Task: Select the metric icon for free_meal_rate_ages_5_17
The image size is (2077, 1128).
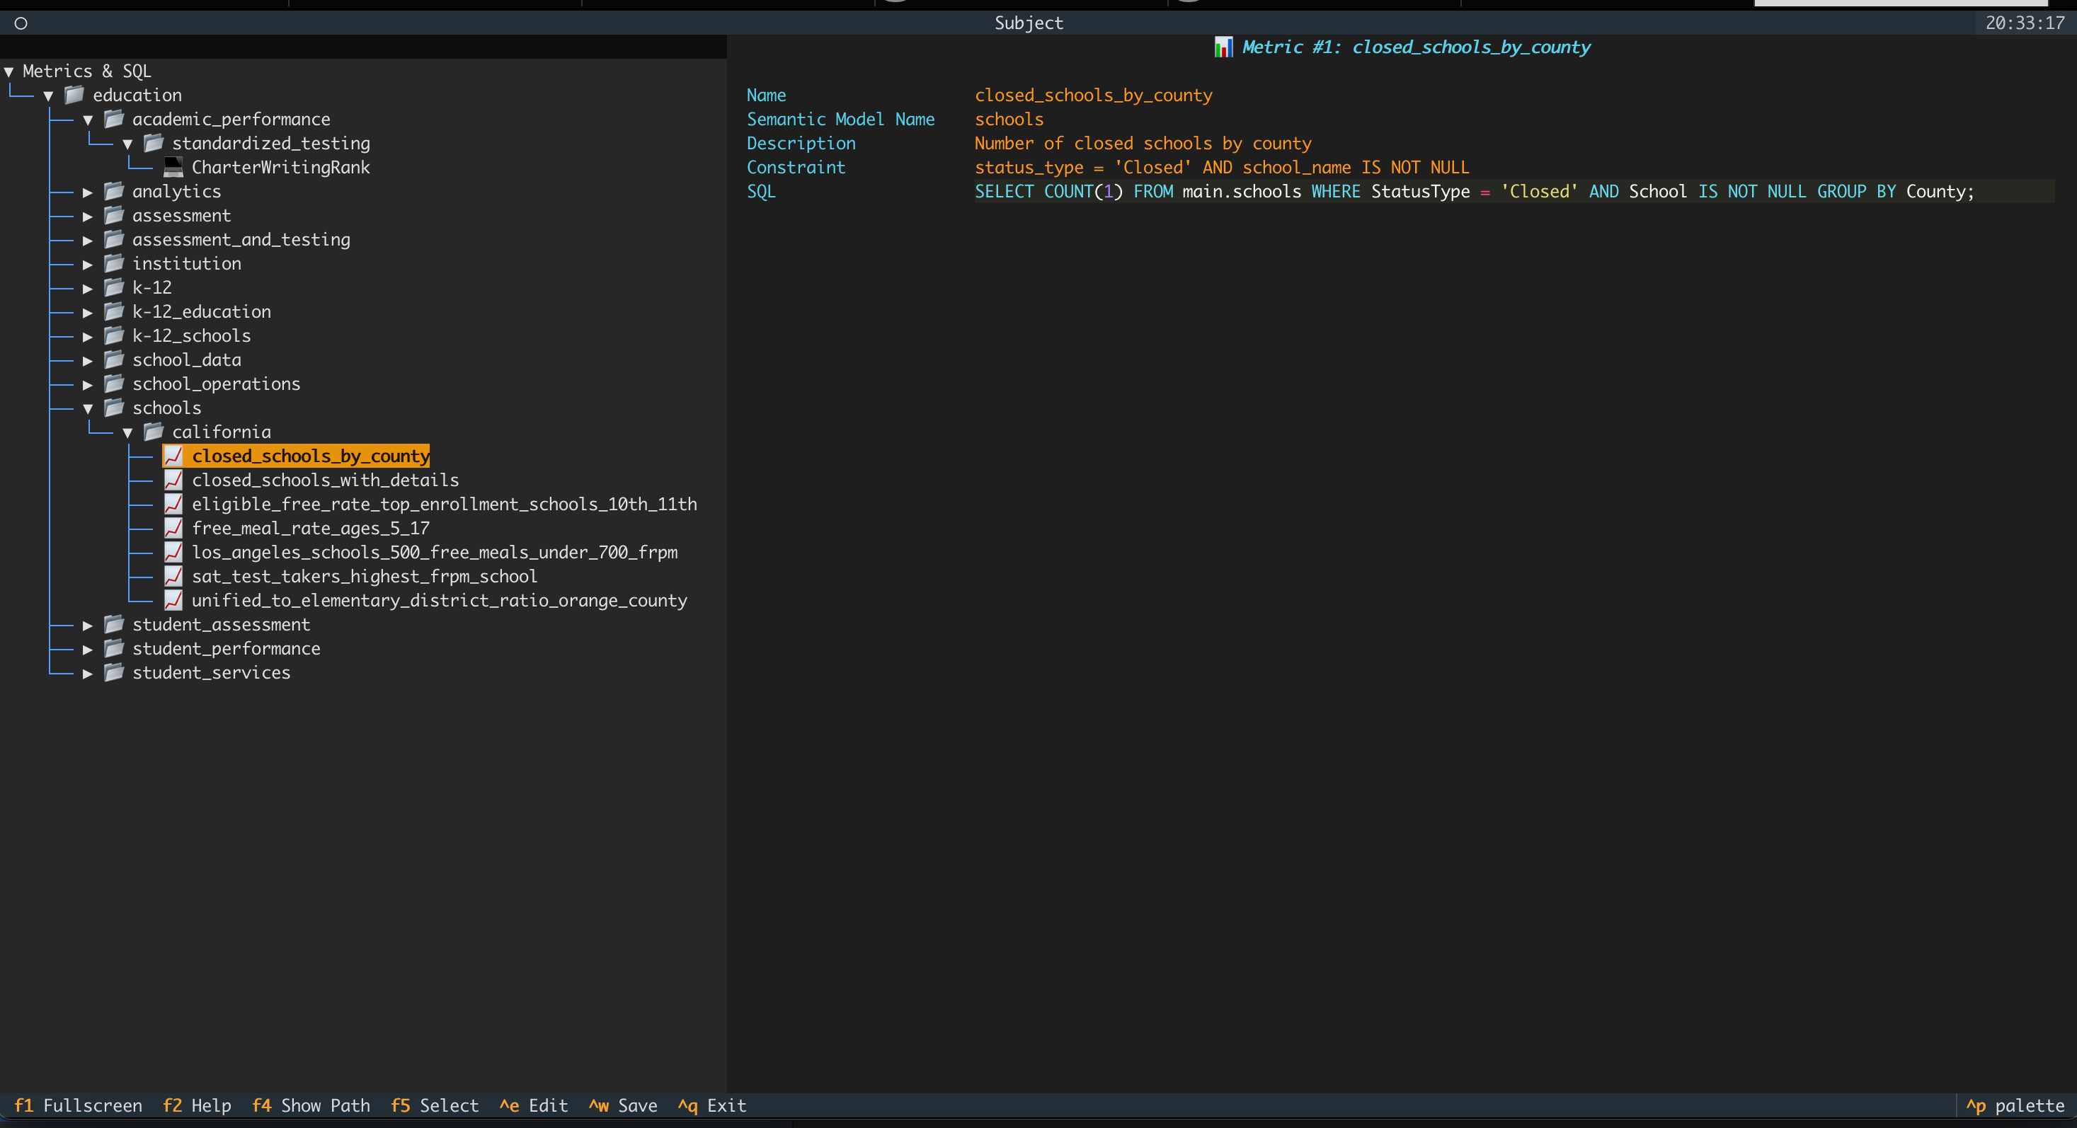Action: click(x=173, y=528)
